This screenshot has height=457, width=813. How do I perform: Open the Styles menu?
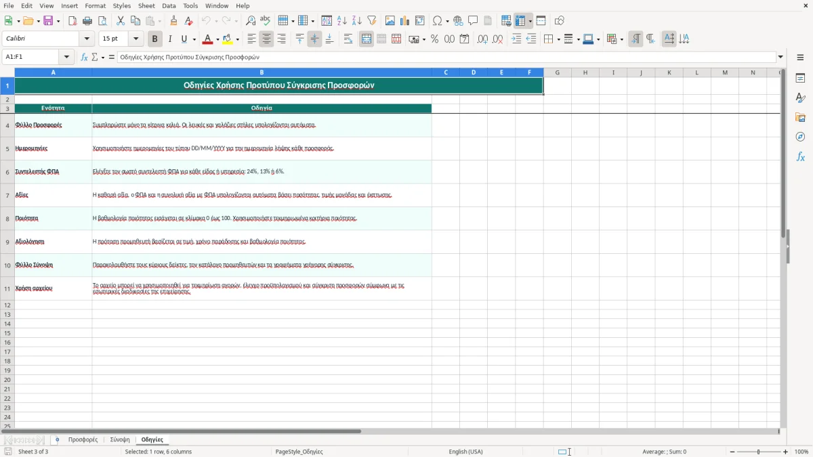point(122,5)
